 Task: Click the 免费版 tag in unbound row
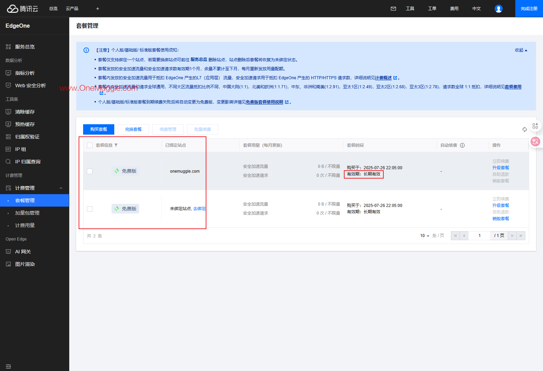pyautogui.click(x=125, y=209)
